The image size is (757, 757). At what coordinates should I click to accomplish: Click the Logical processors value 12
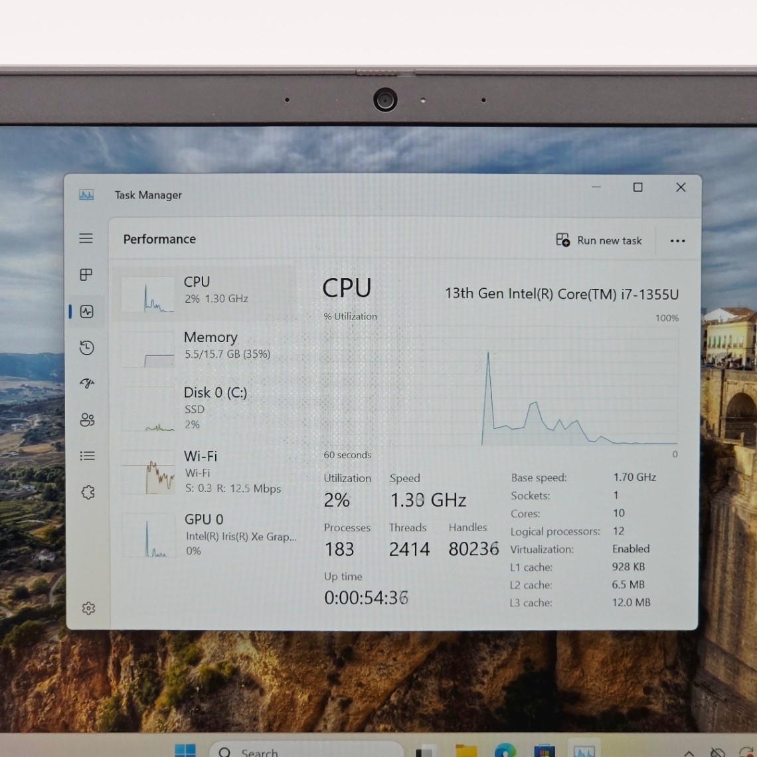pyautogui.click(x=618, y=531)
